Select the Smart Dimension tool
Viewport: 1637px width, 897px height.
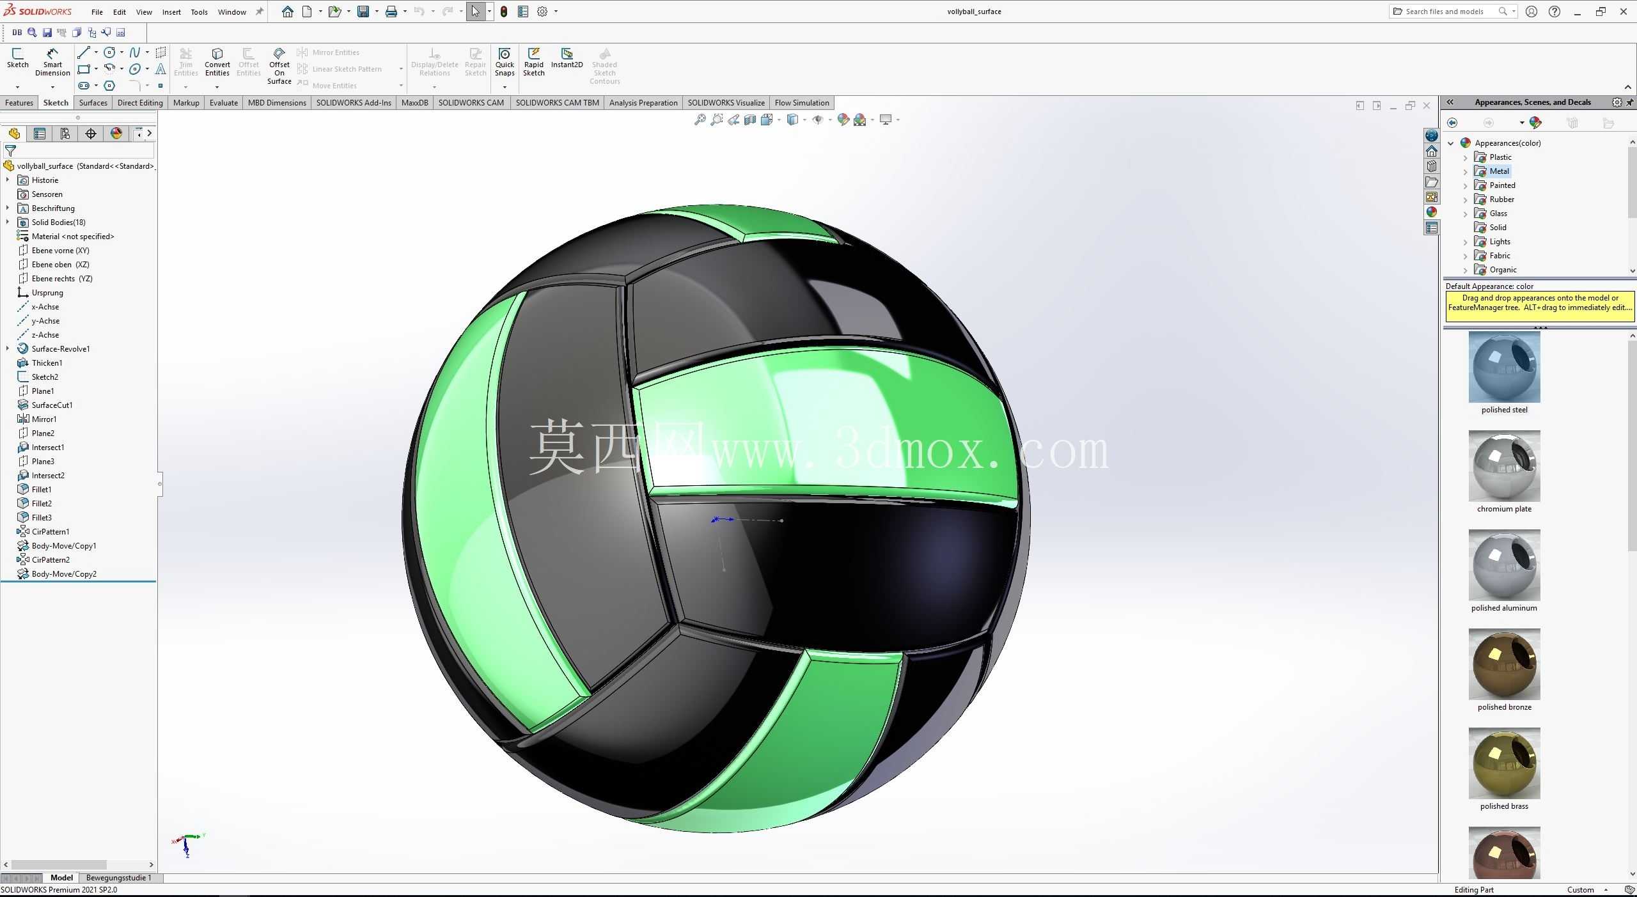point(52,61)
